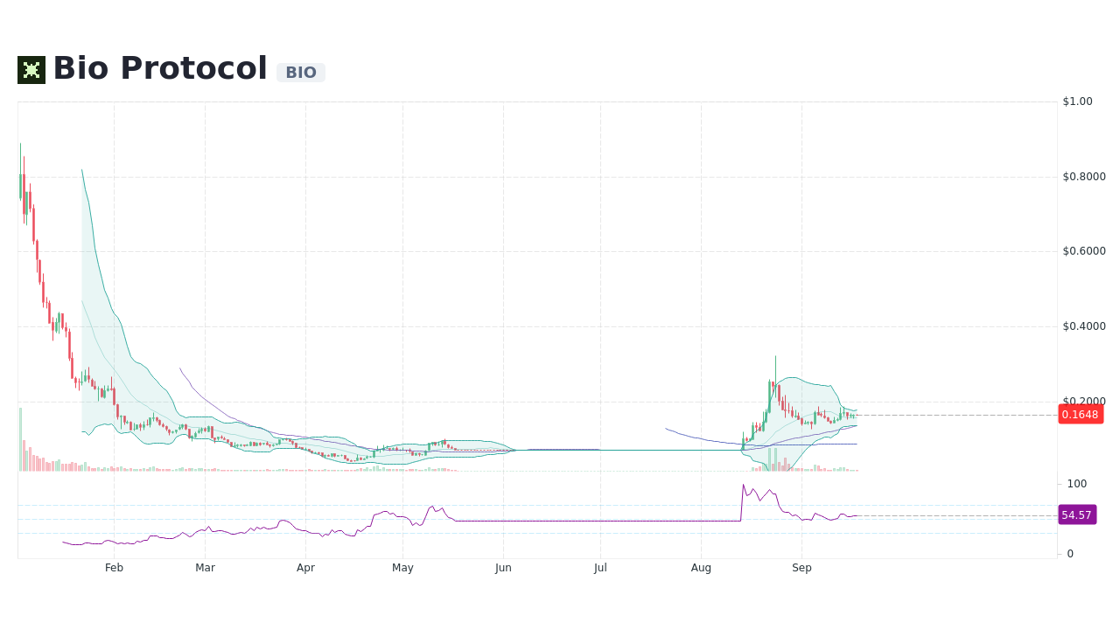This screenshot has width=1120, height=630.
Task: Expand the $0.2000 price level marker
Action: [1083, 401]
